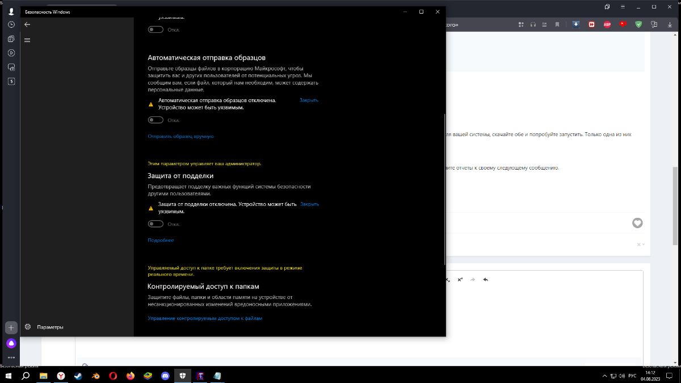Go back using the arrow in Windows Security

coord(27,24)
